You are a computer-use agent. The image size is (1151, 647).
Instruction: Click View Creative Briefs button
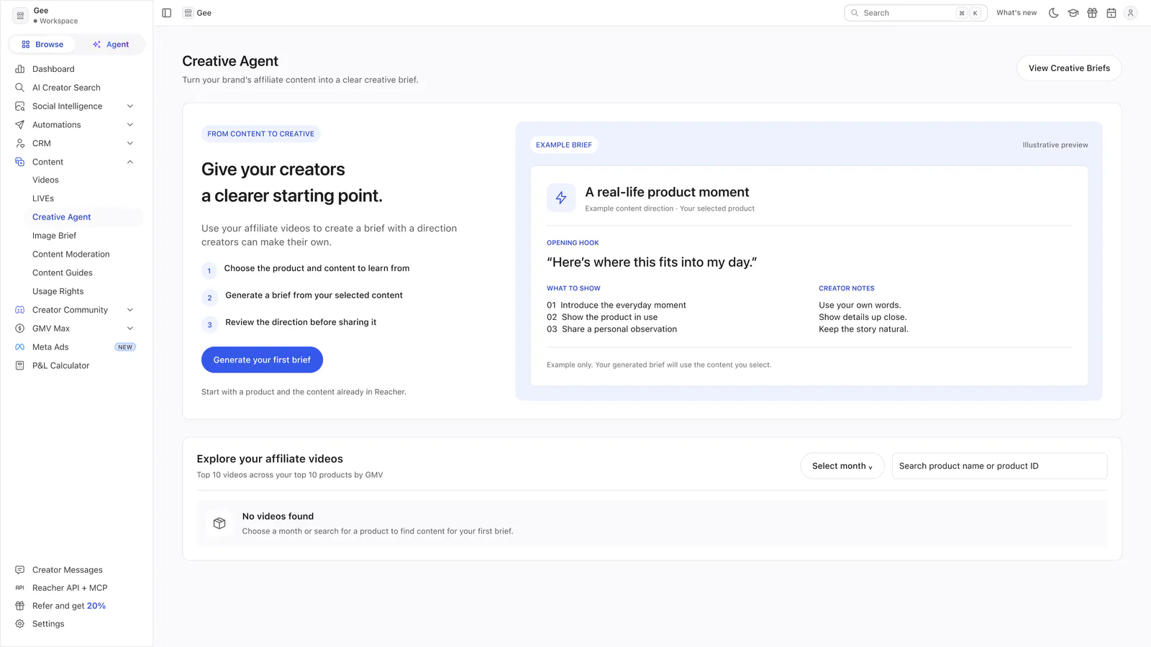[1069, 68]
